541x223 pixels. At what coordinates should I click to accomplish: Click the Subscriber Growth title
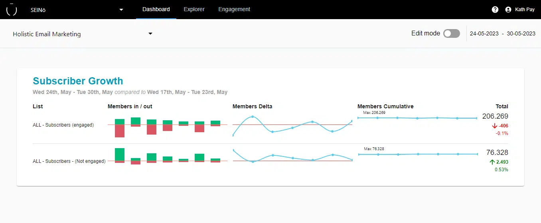[78, 81]
